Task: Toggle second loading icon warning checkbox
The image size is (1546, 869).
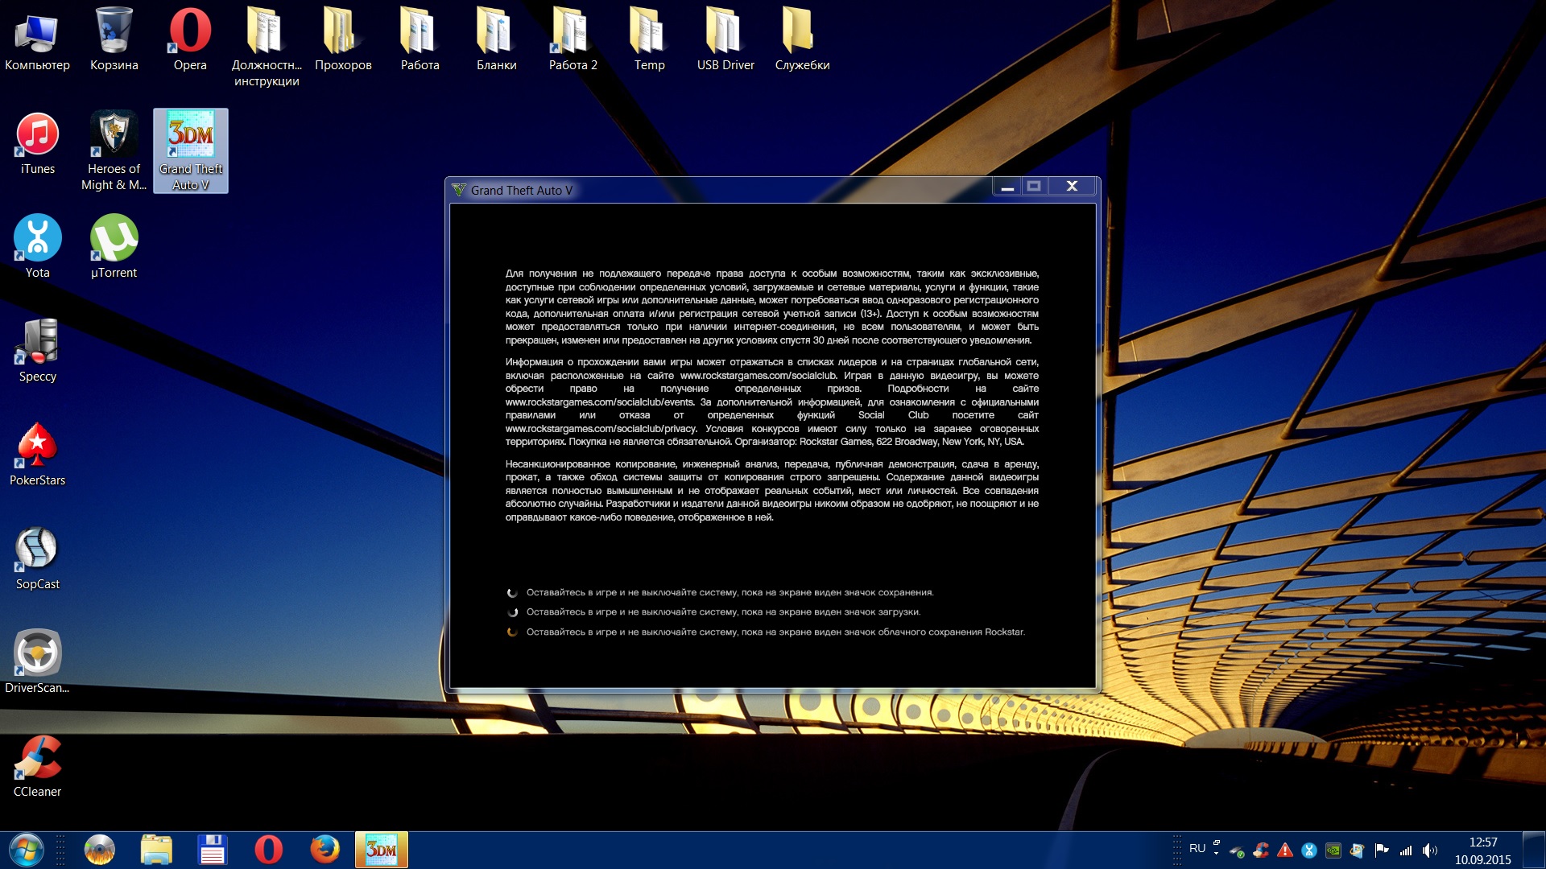Action: [x=512, y=612]
